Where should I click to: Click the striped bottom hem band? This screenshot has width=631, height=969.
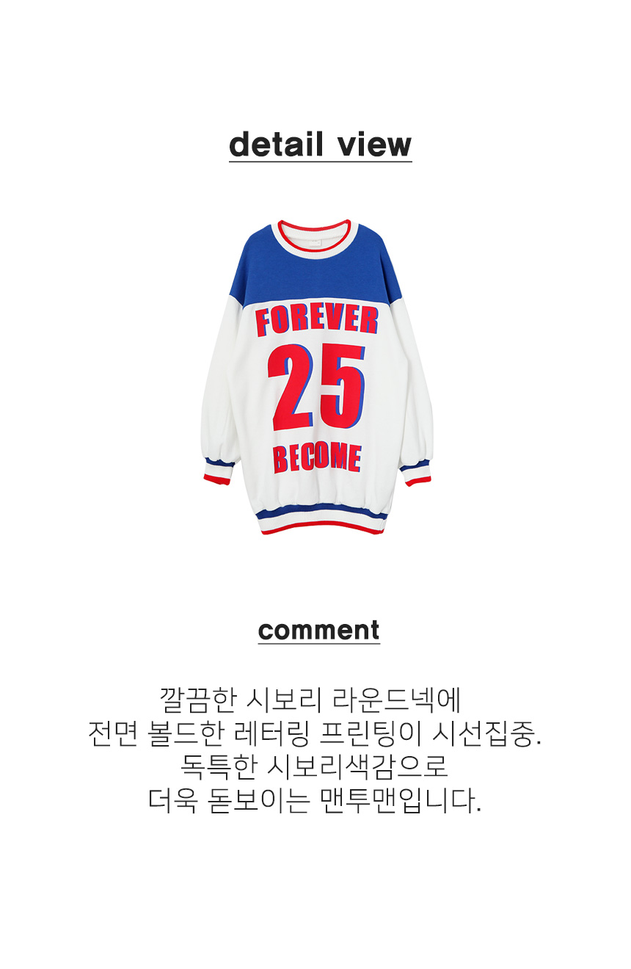tap(320, 519)
